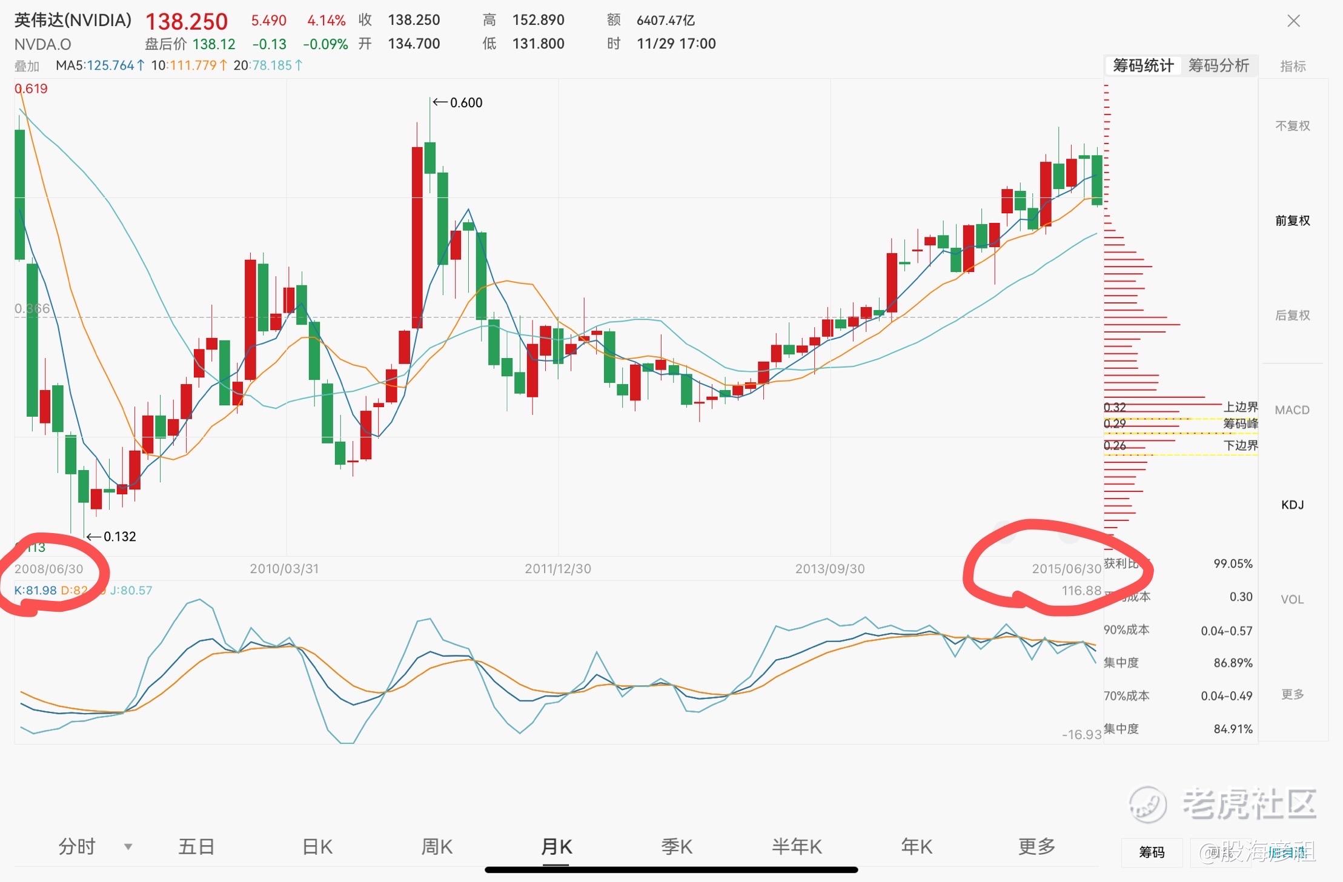The image size is (1343, 882).
Task: Open the 分时 dropdown arrow
Action: point(128,846)
